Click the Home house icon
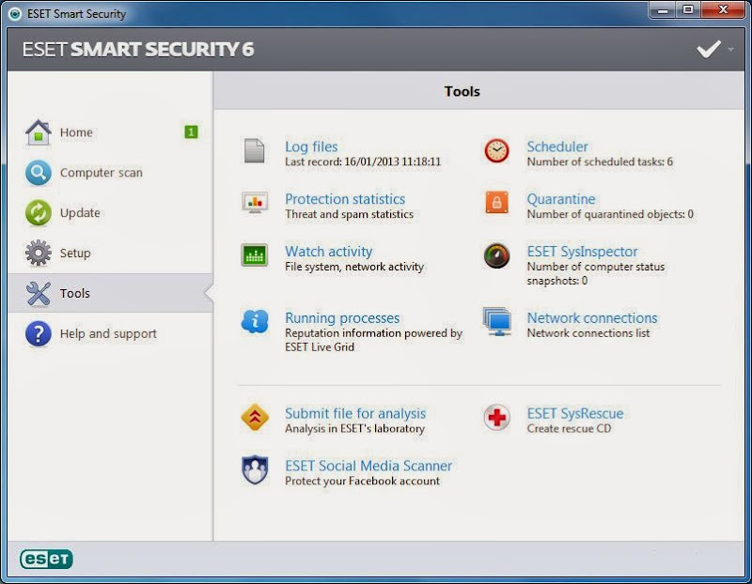Viewport: 752px width, 584px height. (x=39, y=132)
